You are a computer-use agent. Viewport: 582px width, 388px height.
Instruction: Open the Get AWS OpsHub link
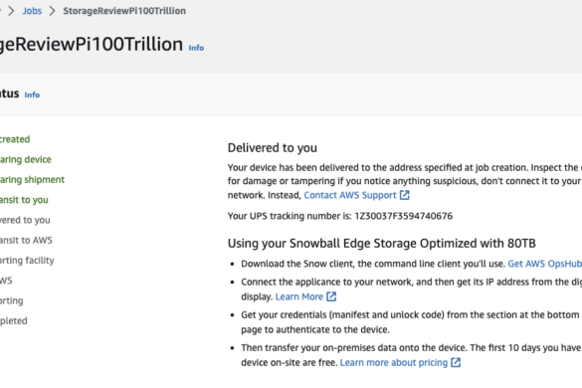[x=545, y=264]
